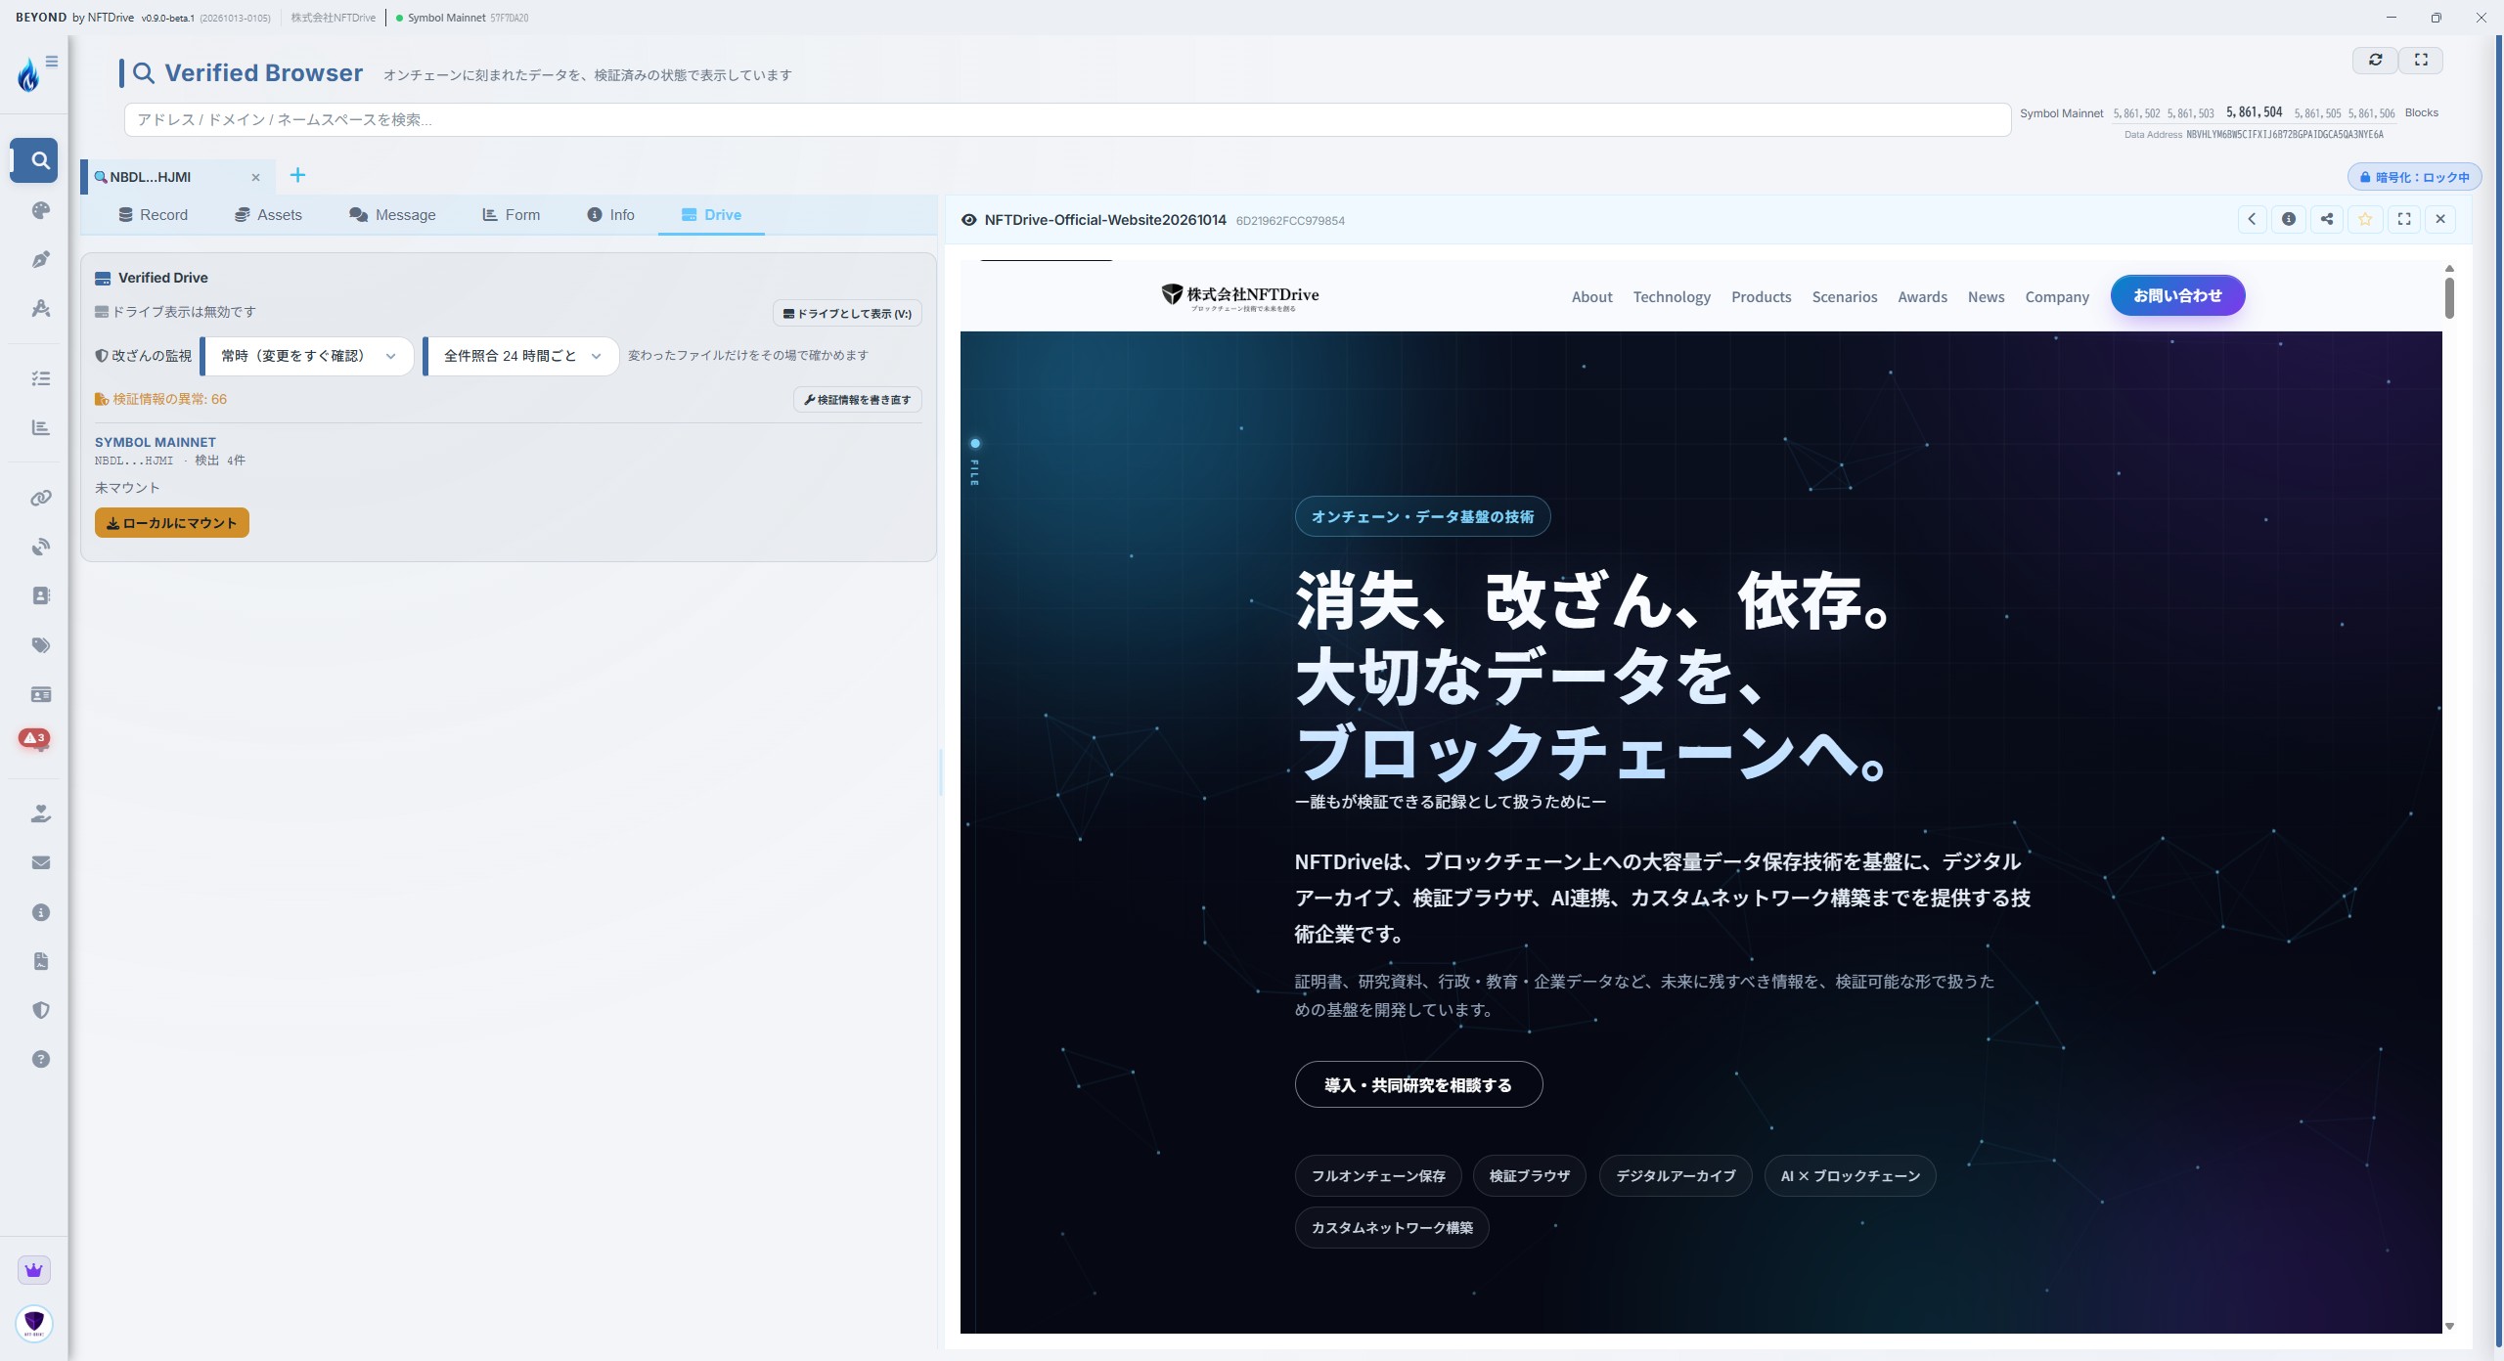Open the red warning badge with 3

34,738
